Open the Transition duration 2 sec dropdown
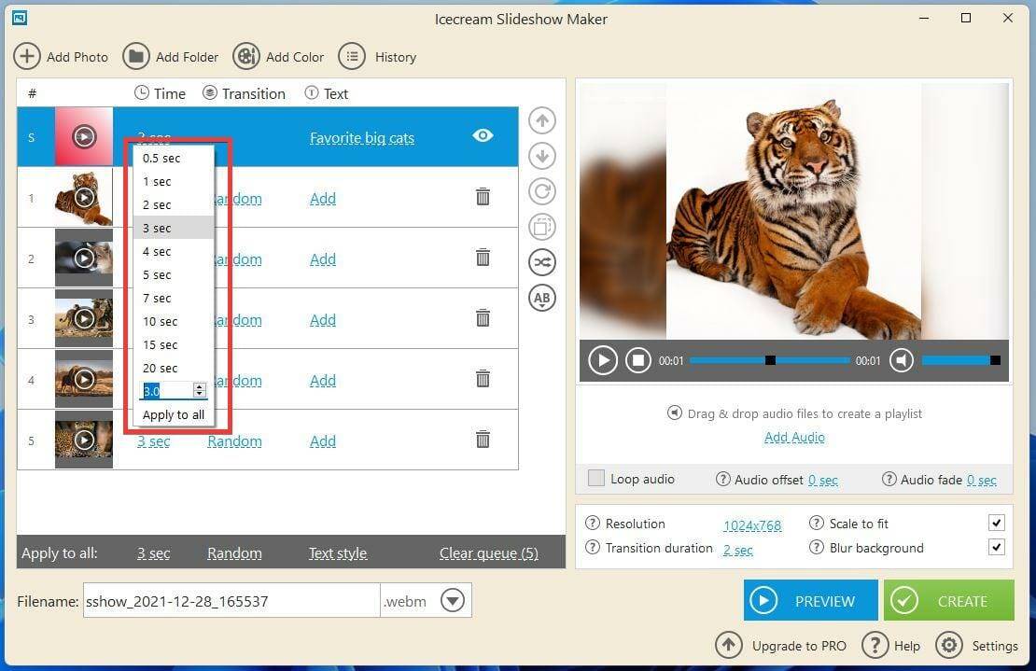Image resolution: width=1036 pixels, height=671 pixels. pos(737,549)
